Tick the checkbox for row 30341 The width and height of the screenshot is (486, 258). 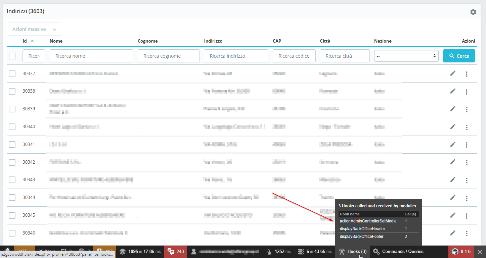[12, 145]
